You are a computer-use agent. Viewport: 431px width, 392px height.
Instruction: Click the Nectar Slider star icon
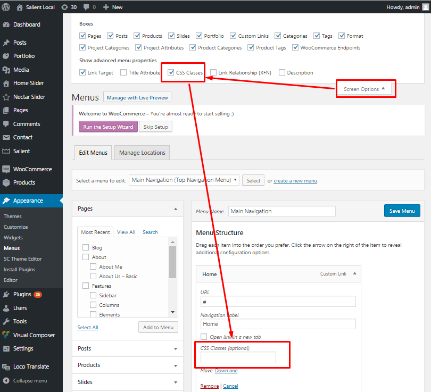pyautogui.click(x=6, y=97)
